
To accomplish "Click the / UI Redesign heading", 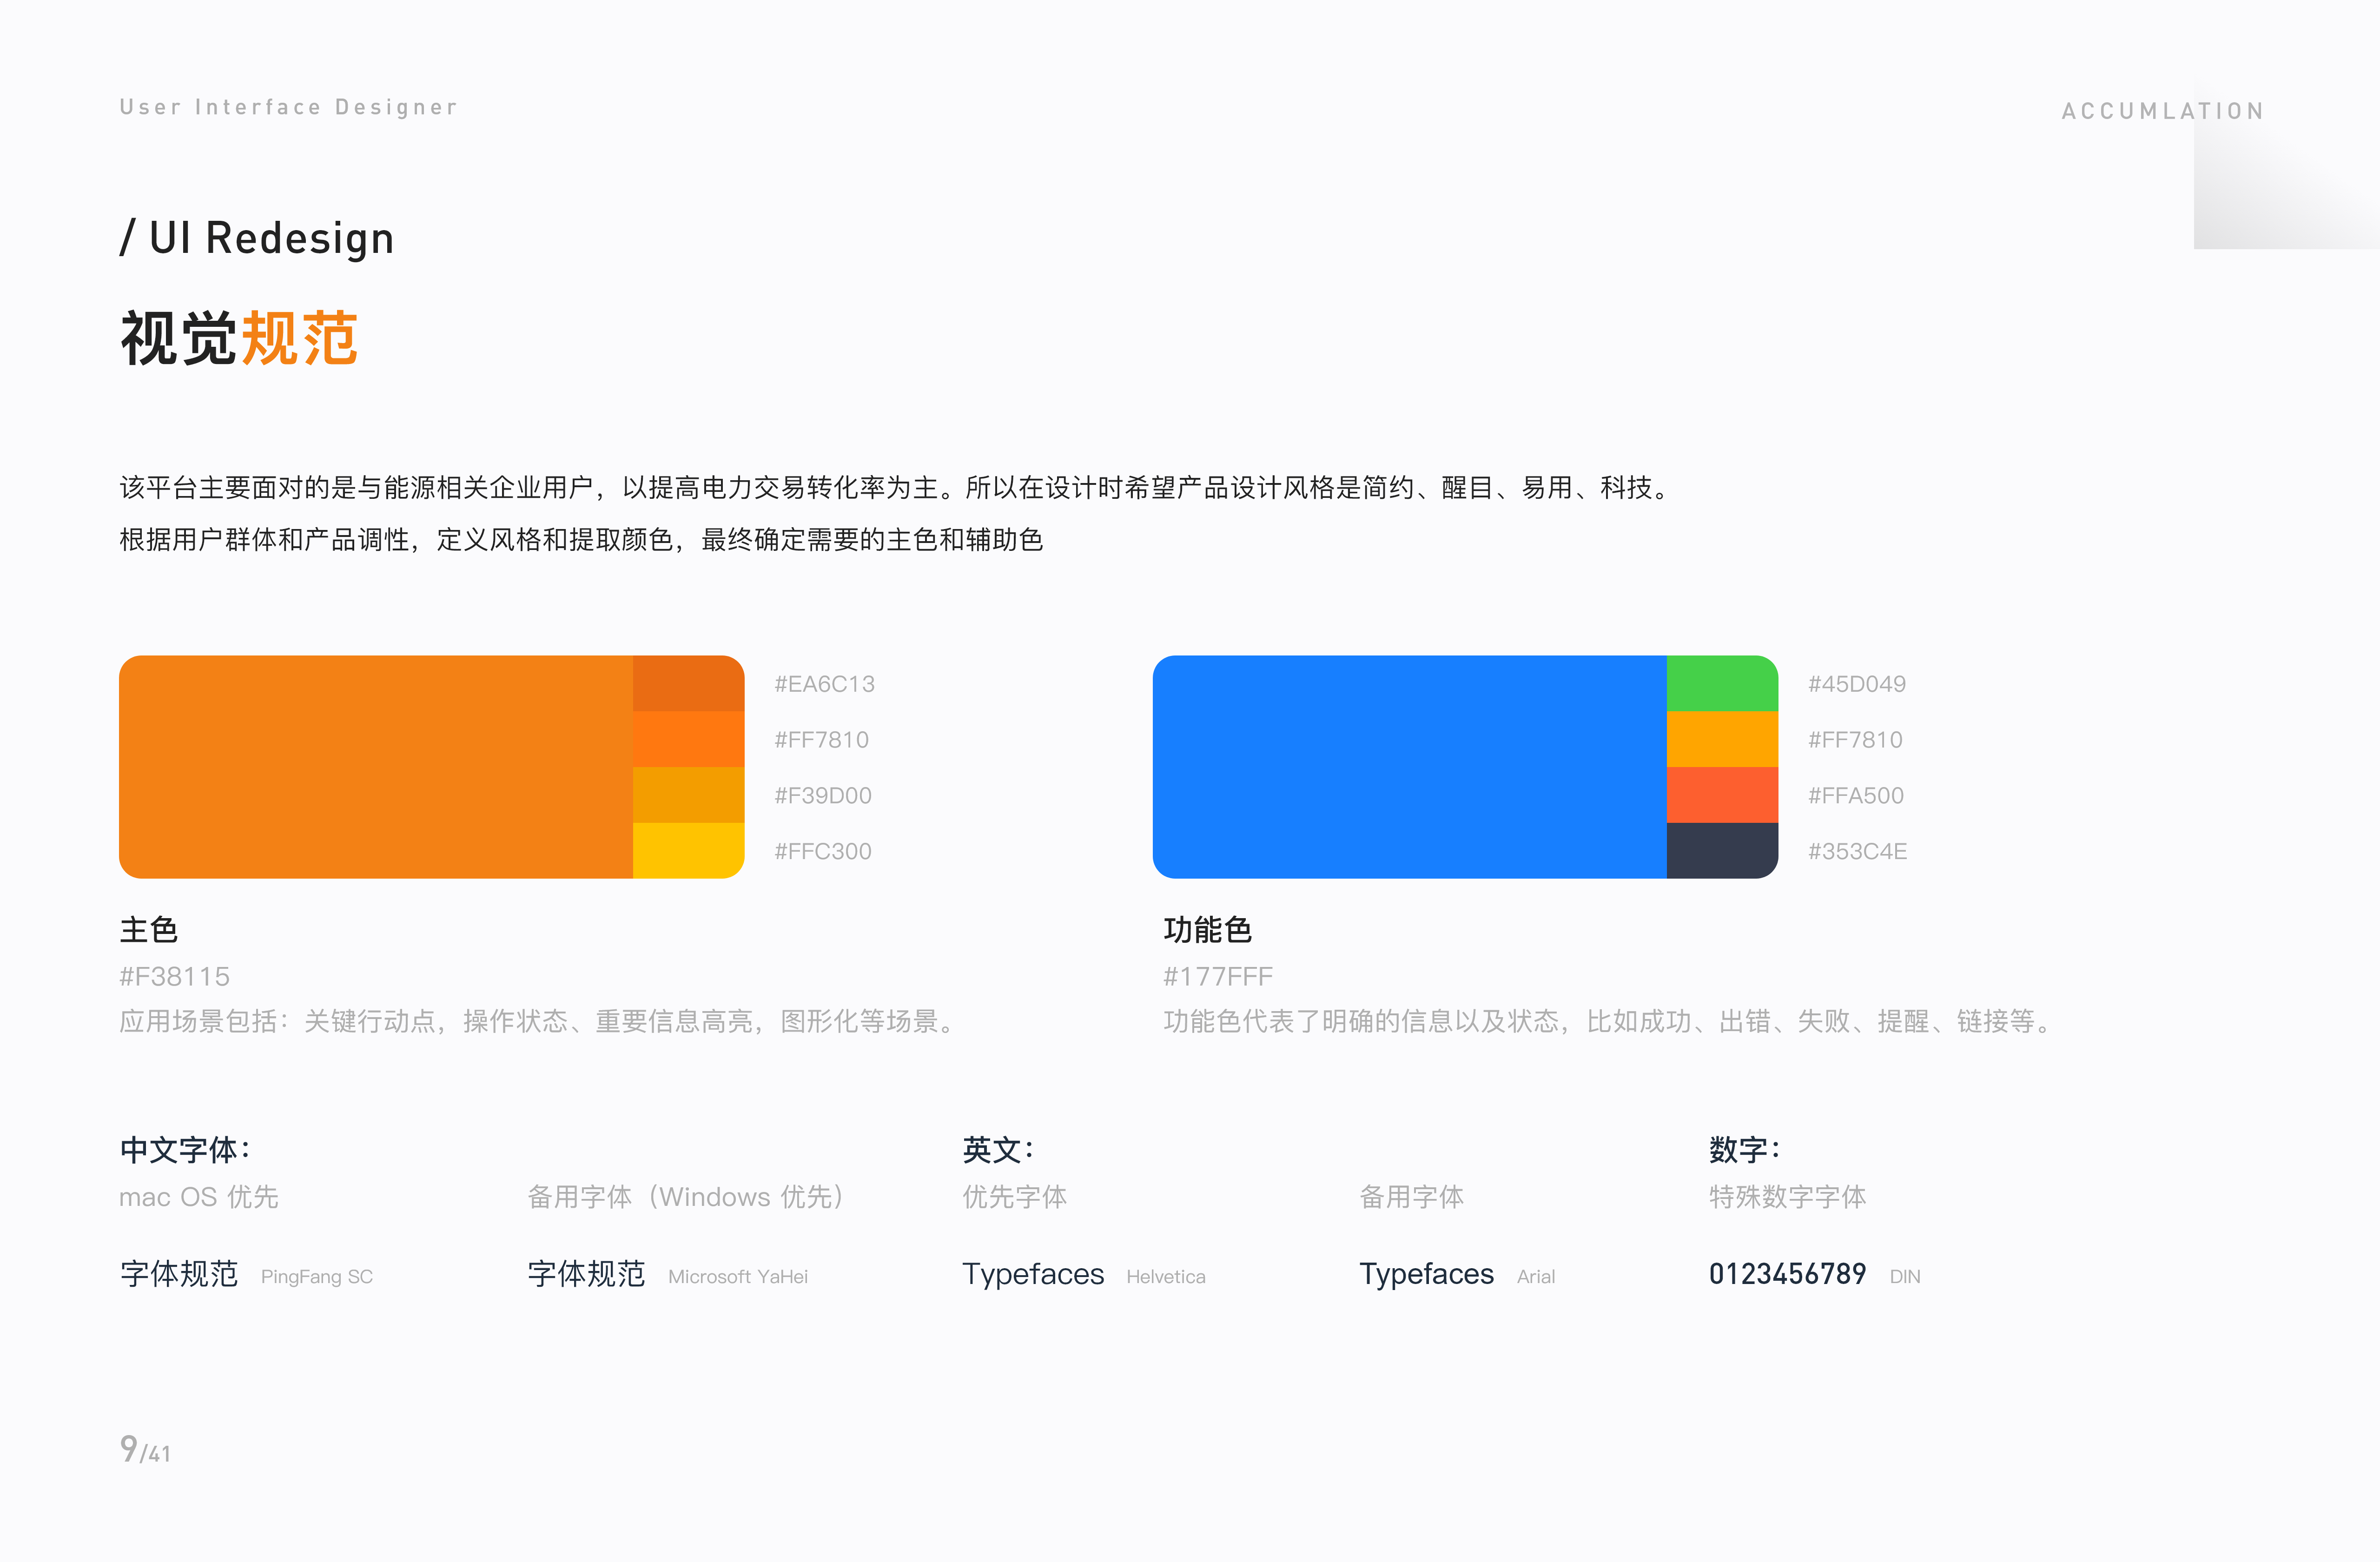I will (x=257, y=238).
